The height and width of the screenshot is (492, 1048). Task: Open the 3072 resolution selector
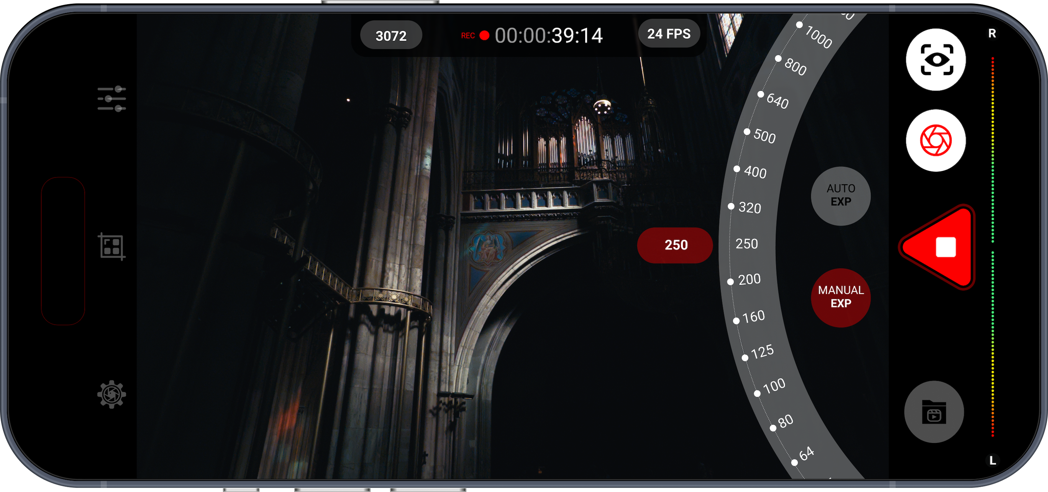(390, 36)
